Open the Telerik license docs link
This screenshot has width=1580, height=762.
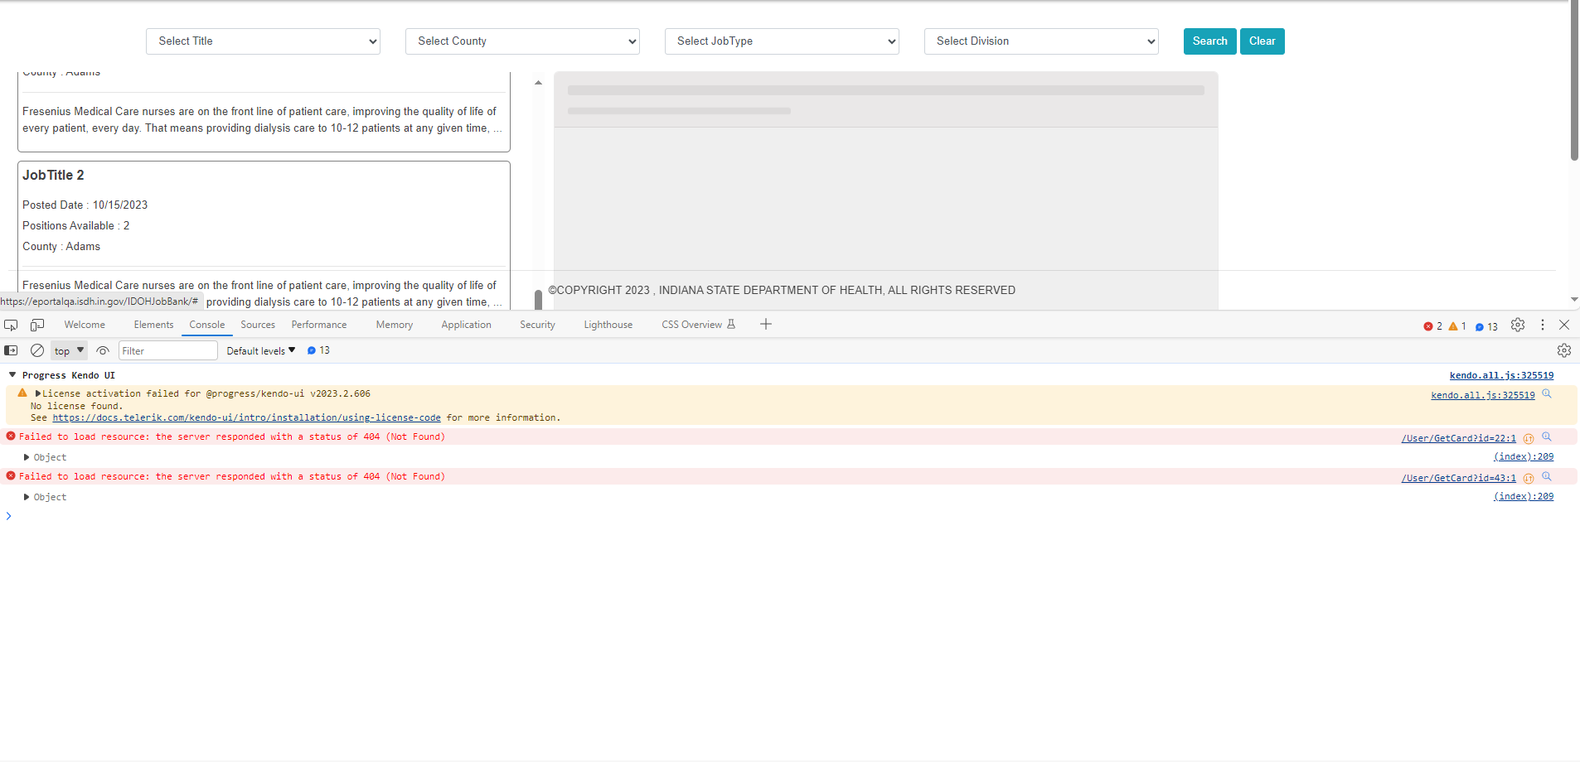click(x=246, y=417)
